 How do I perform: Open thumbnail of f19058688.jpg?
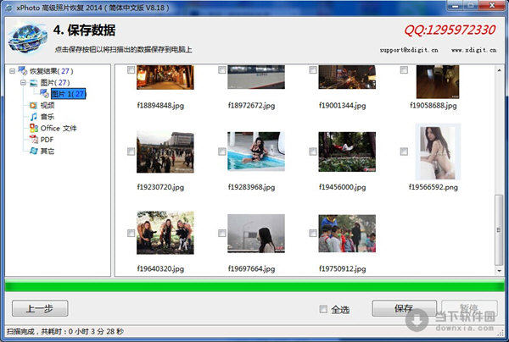click(x=438, y=81)
